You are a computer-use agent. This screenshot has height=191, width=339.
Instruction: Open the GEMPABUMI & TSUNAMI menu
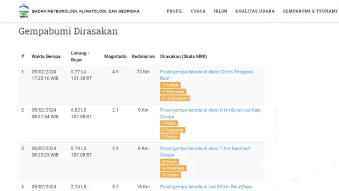coord(310,11)
